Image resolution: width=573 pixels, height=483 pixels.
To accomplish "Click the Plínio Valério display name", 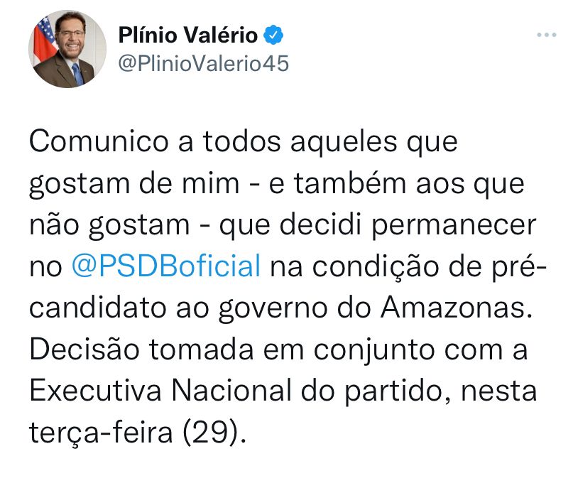I will pyautogui.click(x=188, y=35).
